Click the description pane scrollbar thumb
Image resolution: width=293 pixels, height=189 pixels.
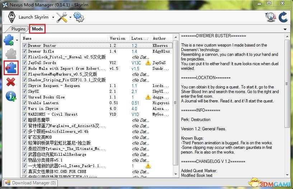[x=287, y=84]
